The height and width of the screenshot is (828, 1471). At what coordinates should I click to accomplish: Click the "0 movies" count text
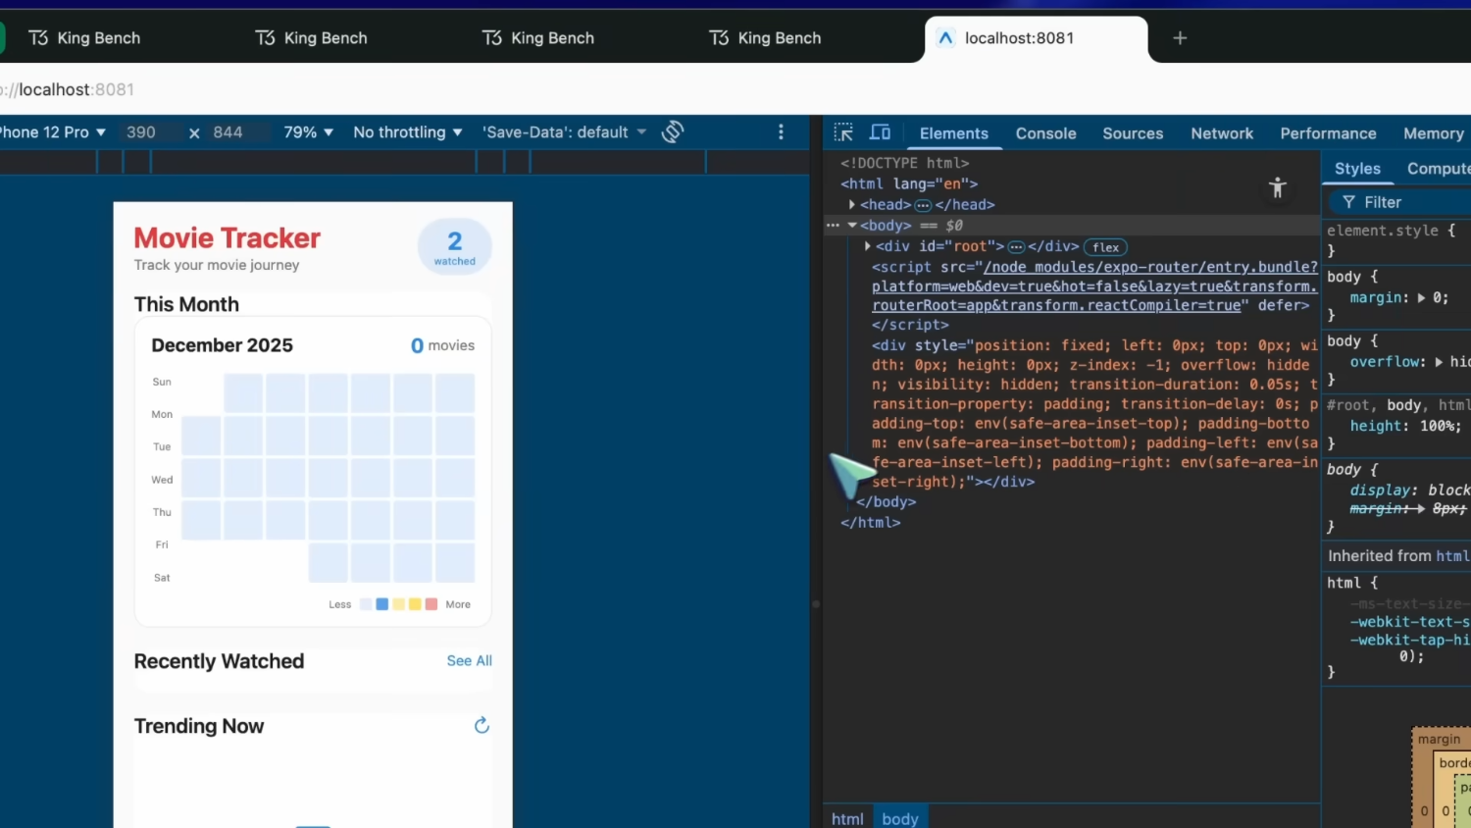(442, 345)
